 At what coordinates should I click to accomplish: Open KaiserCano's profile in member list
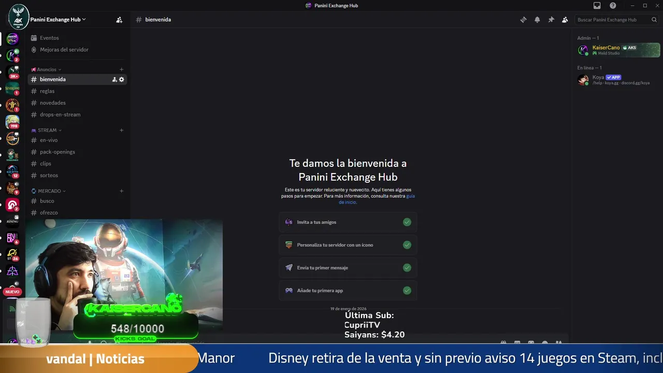618,50
